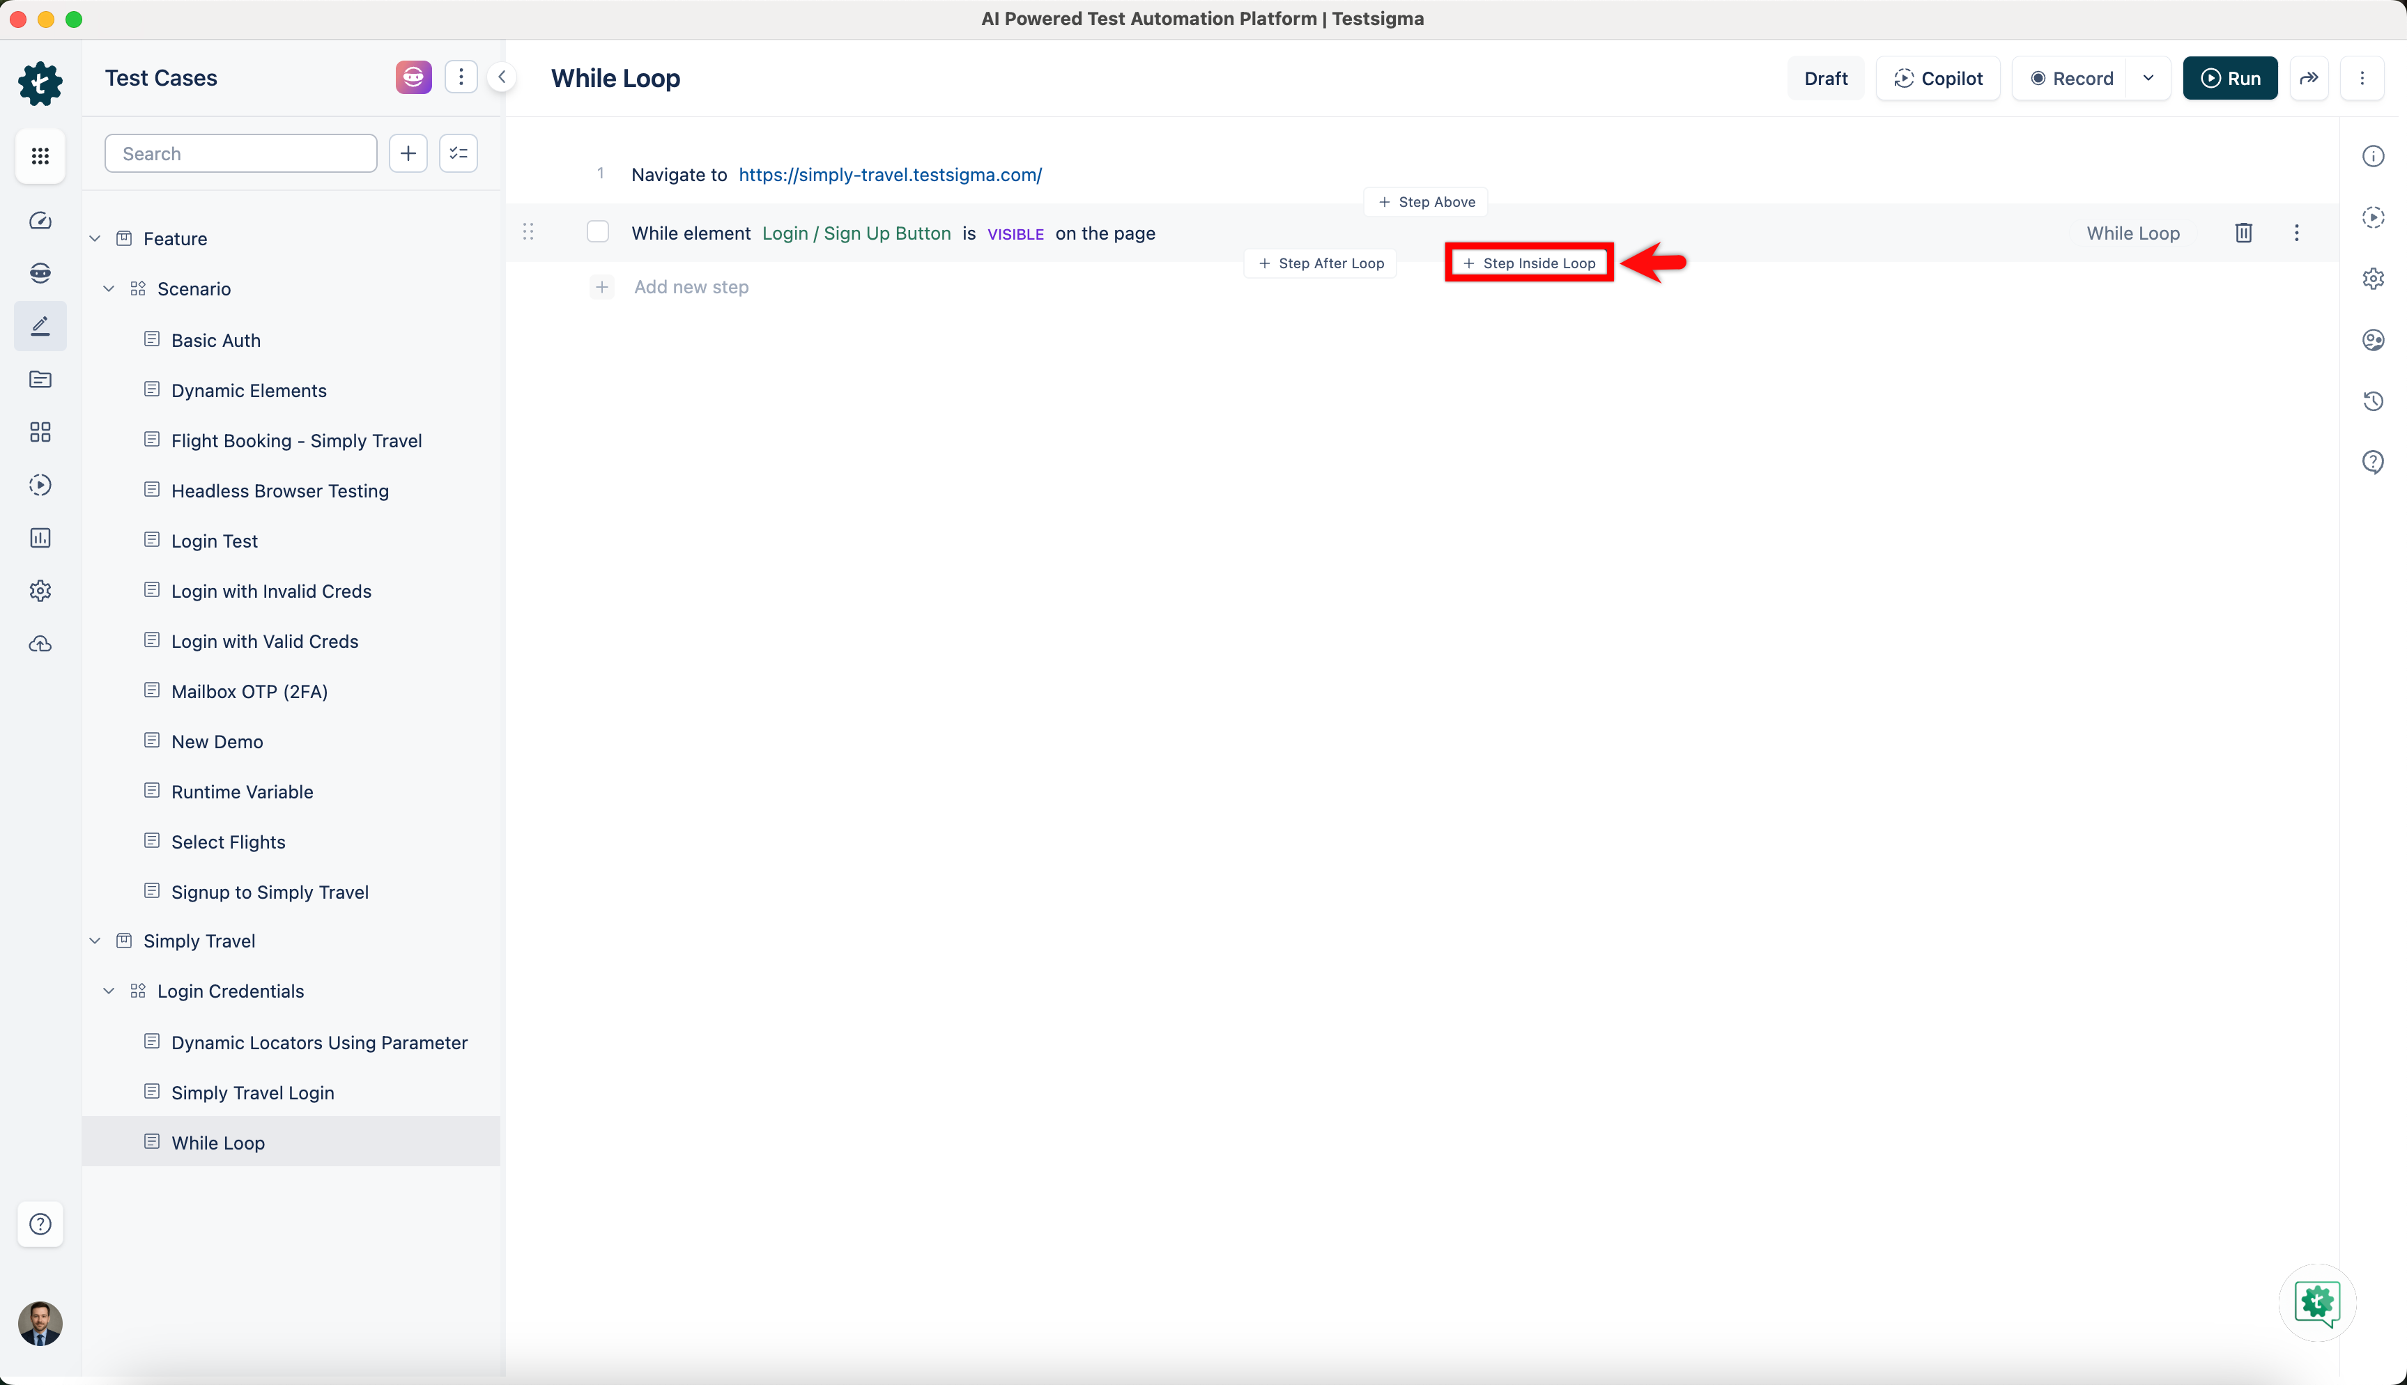
Task: Open the https://simply-travel.testsigma.com/ link
Action: (891, 174)
